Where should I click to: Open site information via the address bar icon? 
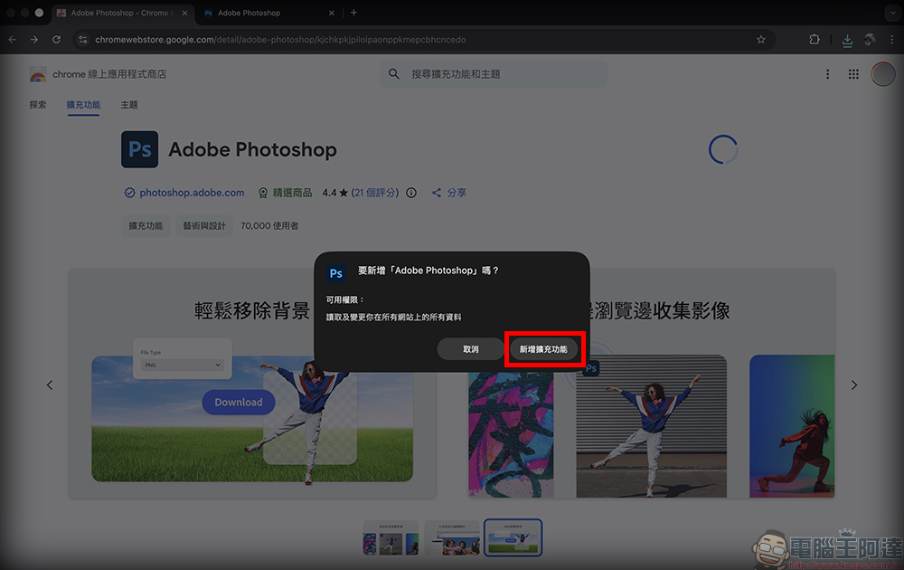(82, 39)
